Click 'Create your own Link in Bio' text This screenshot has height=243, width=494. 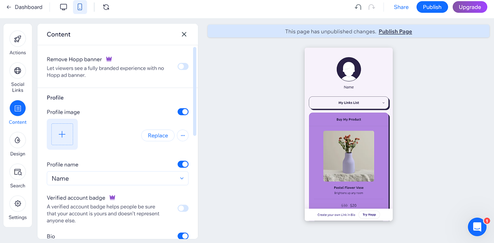(x=336, y=215)
